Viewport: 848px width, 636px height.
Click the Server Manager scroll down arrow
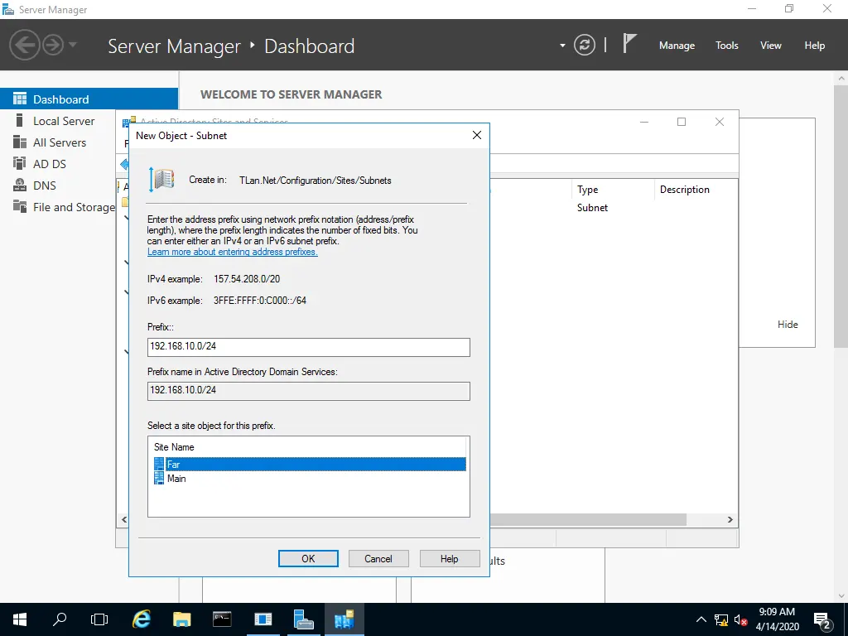[841, 596]
